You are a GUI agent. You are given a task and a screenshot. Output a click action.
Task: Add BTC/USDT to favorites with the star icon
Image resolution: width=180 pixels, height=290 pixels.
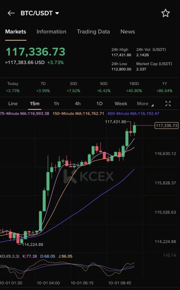click(x=165, y=13)
